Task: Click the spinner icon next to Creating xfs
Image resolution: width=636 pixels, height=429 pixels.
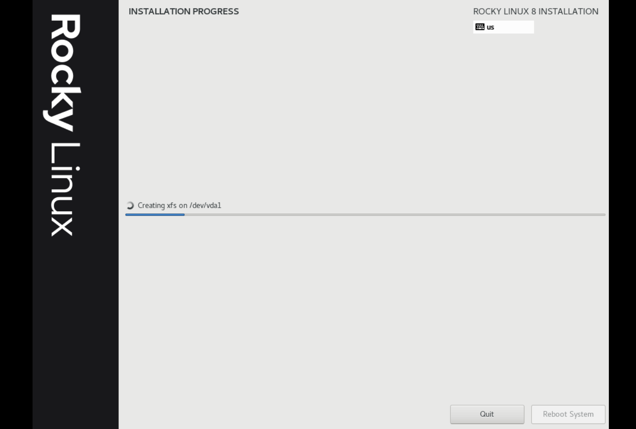Action: 130,205
